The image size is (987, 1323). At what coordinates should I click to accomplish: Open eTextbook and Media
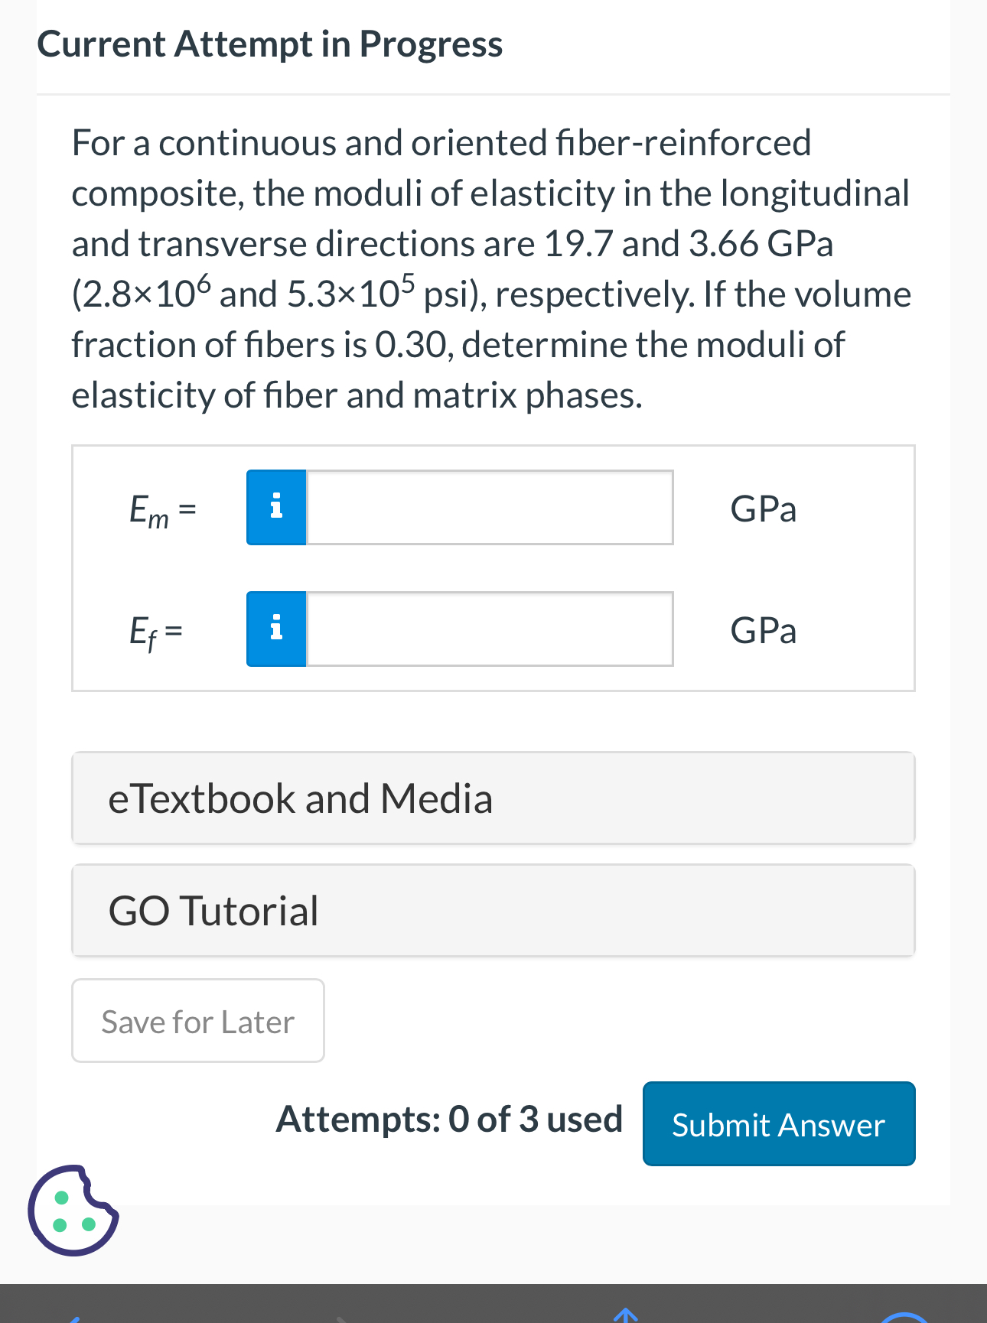(493, 798)
